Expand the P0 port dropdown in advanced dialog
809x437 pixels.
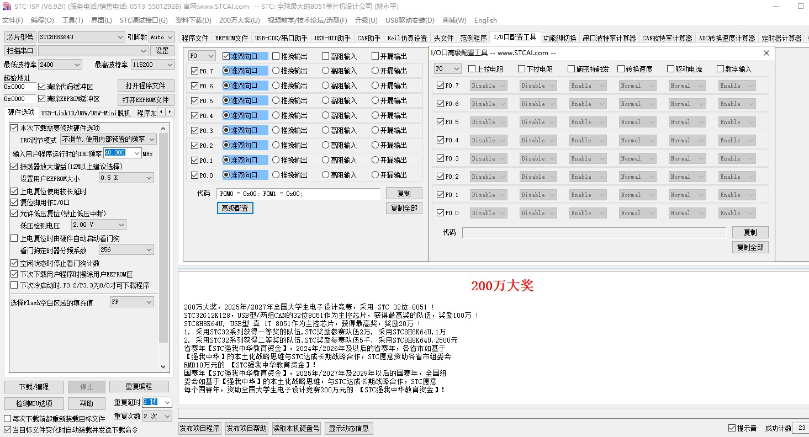tap(456, 68)
